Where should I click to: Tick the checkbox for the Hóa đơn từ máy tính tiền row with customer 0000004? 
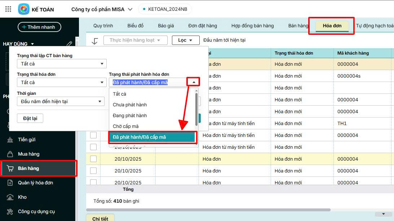coord(93,135)
